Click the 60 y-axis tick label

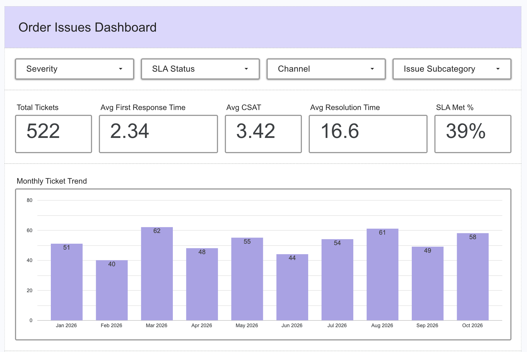(29, 230)
